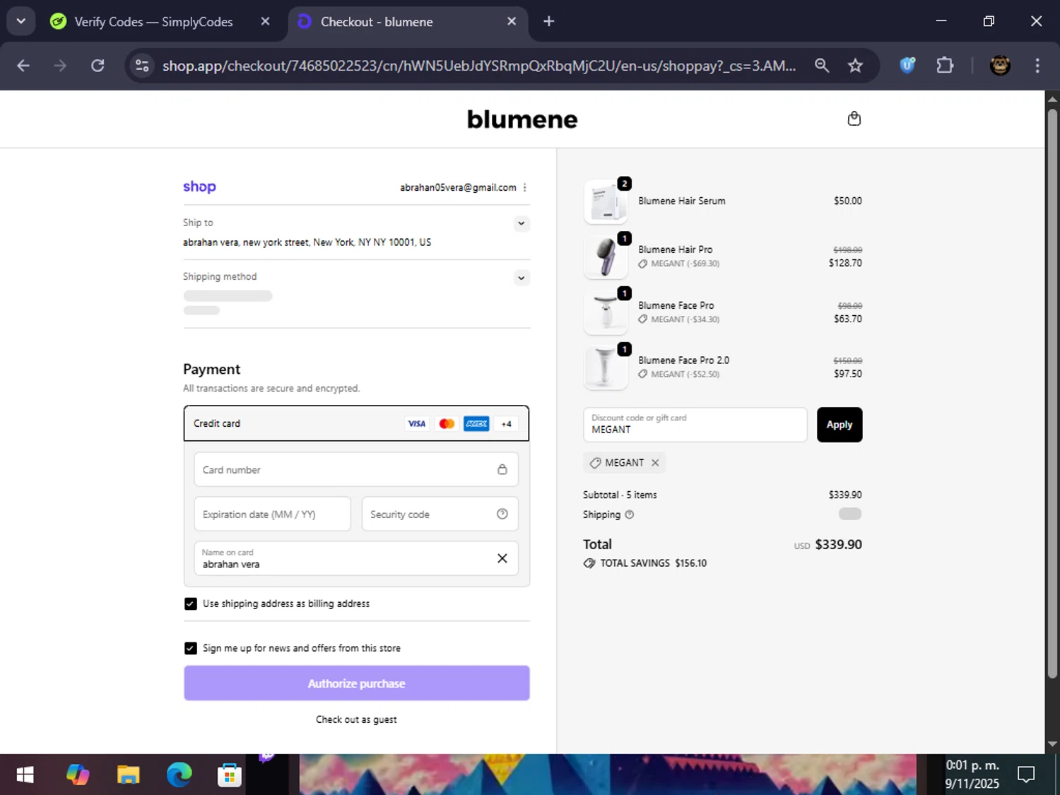Image resolution: width=1060 pixels, height=795 pixels.
Task: Open the Bitwarden shield extension icon
Action: [907, 66]
